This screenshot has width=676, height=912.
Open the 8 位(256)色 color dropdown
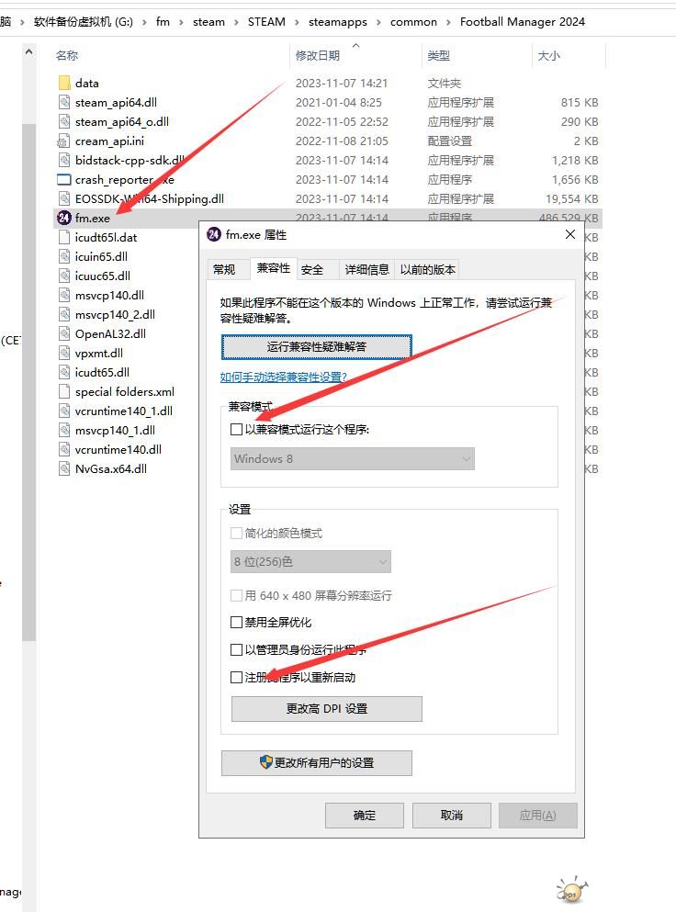[x=310, y=561]
